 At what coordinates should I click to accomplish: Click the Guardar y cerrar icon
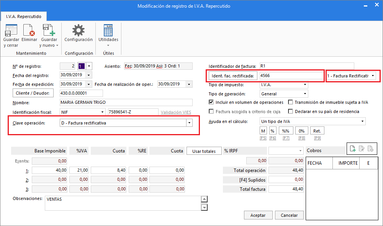pos(11,31)
